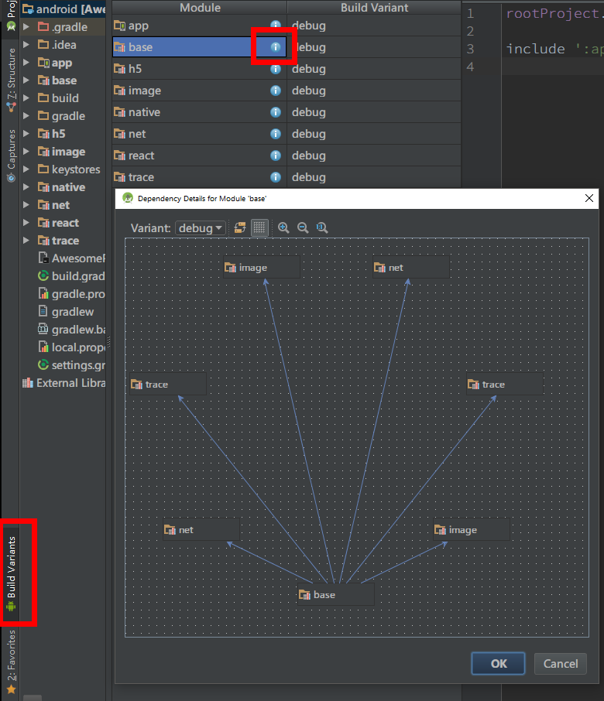Select the AwesomeP file in project tree

[71, 258]
